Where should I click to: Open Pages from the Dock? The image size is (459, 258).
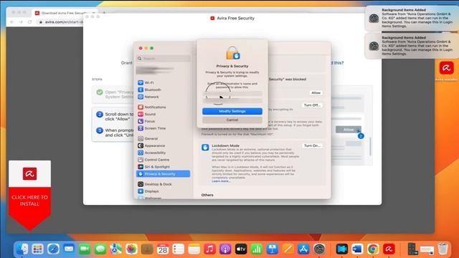pos(288,249)
